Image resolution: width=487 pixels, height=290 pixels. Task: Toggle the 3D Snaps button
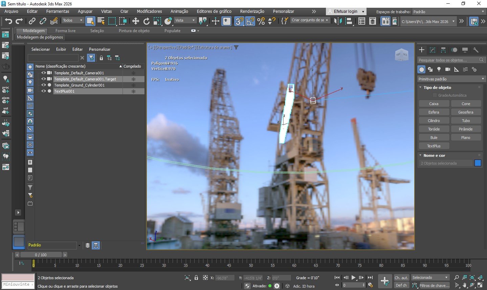tap(239, 21)
